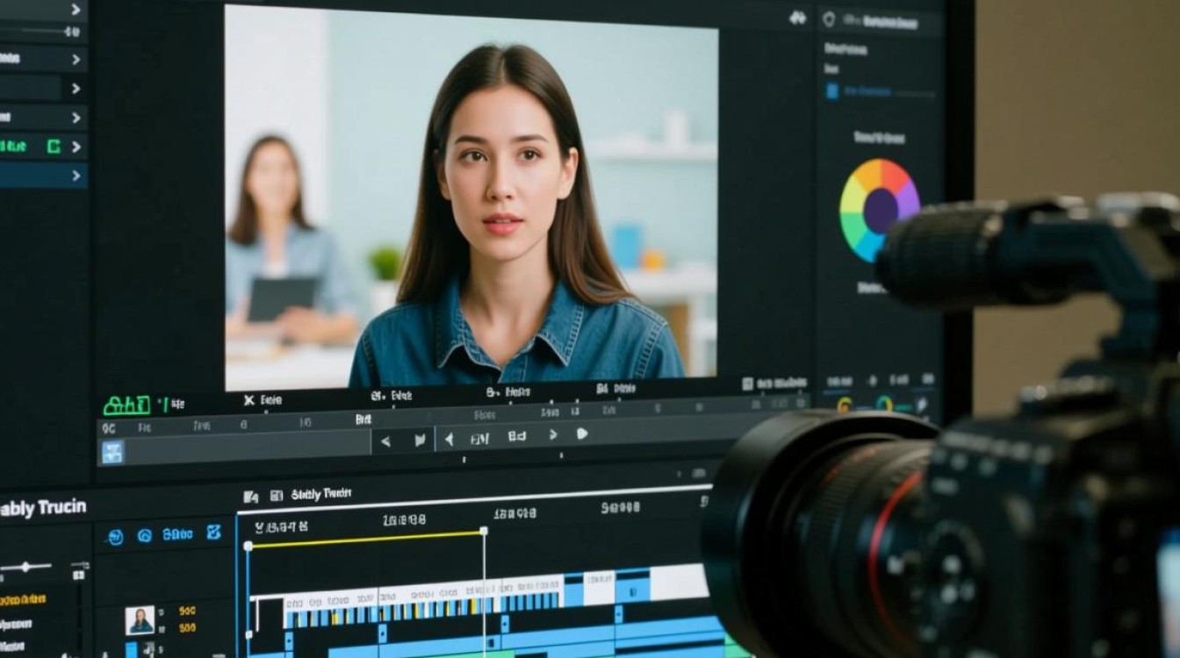Click the Stably Trucin panel title at lower left
Image resolution: width=1180 pixels, height=658 pixels.
tap(43, 506)
